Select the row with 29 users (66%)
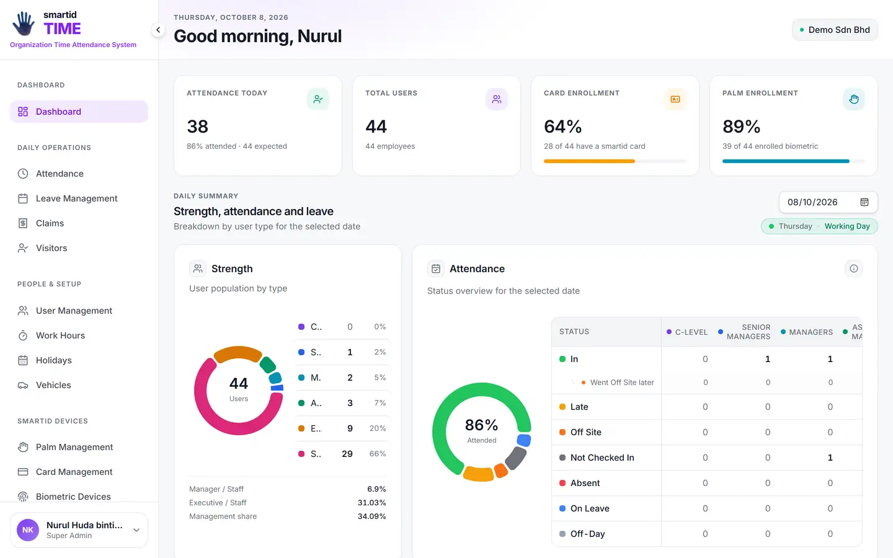This screenshot has width=893, height=558. (342, 454)
